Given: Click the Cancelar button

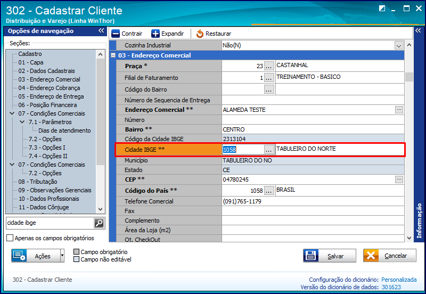Looking at the screenshot, I should click(390, 256).
